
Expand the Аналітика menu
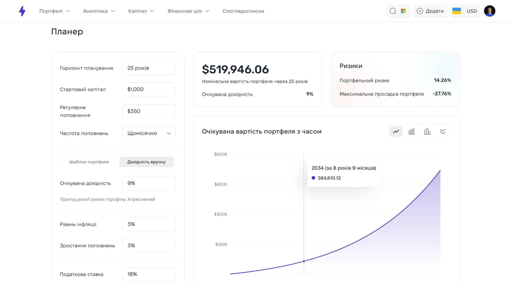click(99, 11)
